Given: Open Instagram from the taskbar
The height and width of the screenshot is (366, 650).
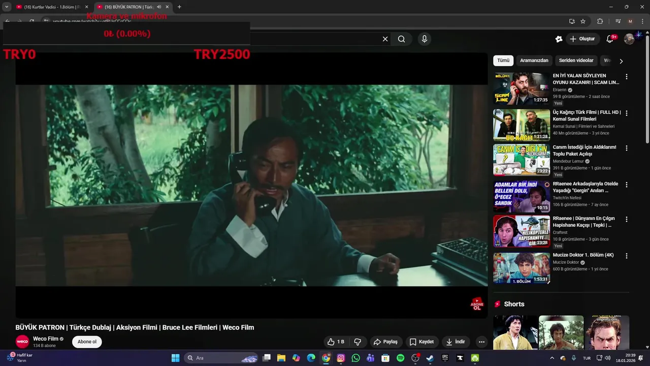Looking at the screenshot, I should (341, 358).
